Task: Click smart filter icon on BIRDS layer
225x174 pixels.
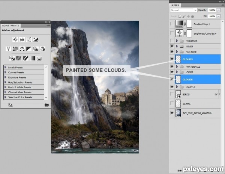Action: click(x=216, y=94)
